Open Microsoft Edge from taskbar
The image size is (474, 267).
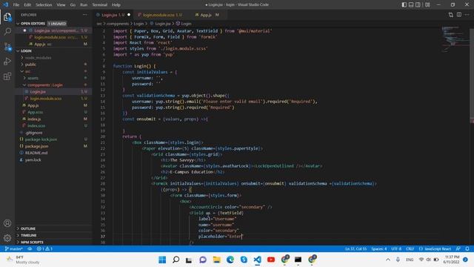230,260
